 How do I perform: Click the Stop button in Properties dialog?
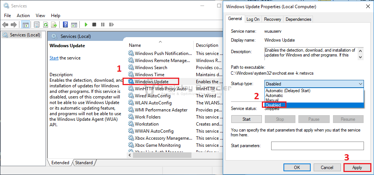pyautogui.click(x=280, y=119)
